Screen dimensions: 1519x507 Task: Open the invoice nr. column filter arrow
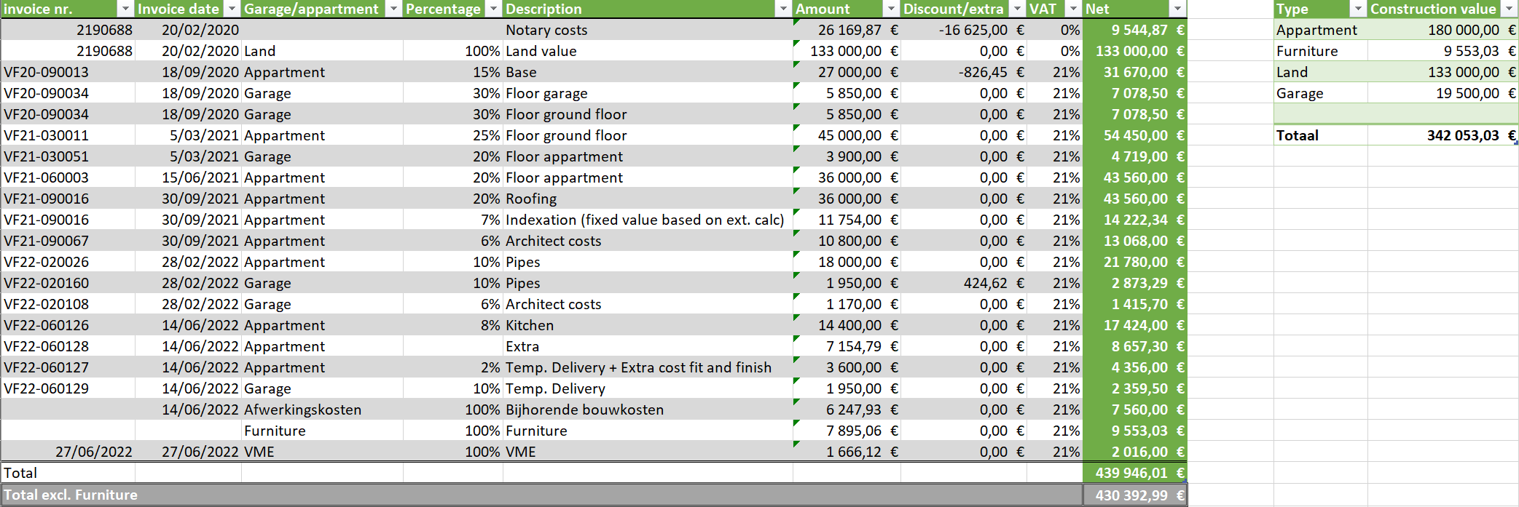(x=125, y=9)
